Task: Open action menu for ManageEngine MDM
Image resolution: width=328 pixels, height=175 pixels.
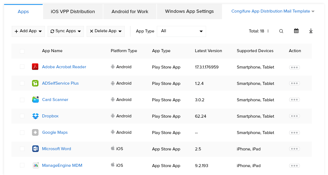Action: coord(294,165)
